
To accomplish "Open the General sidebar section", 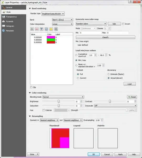I will [14, 7].
